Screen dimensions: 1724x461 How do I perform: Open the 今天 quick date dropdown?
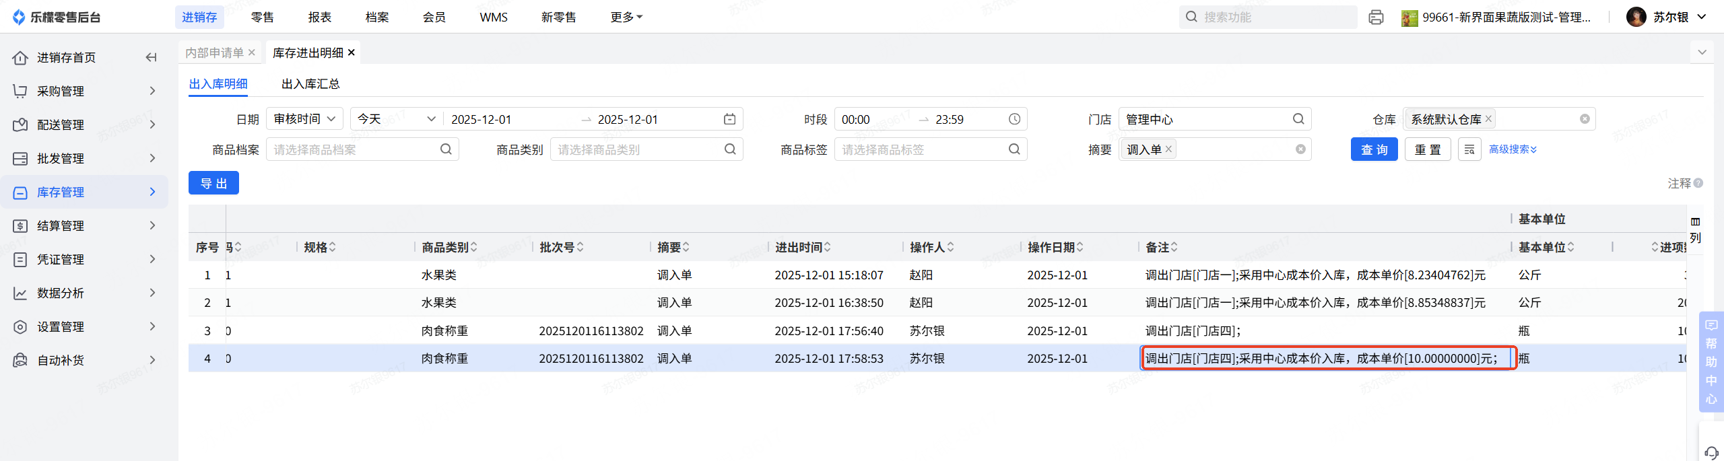396,119
